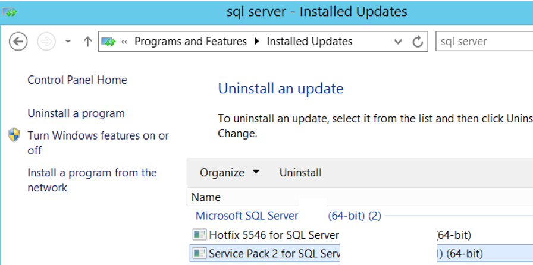Viewport: 533px width, 265px height.
Task: Click the Service Pack 2 update icon
Action: [x=199, y=253]
